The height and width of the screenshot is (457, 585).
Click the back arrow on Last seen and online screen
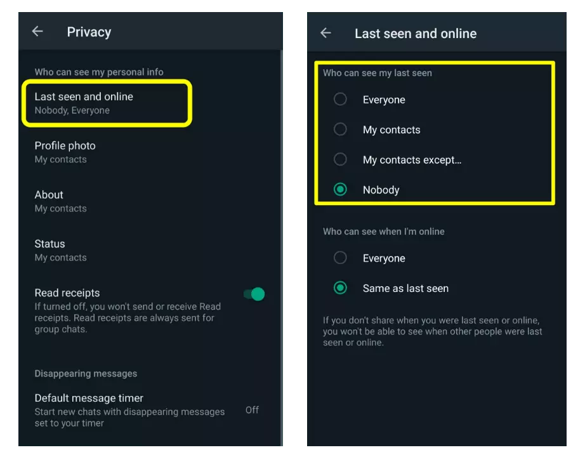325,33
